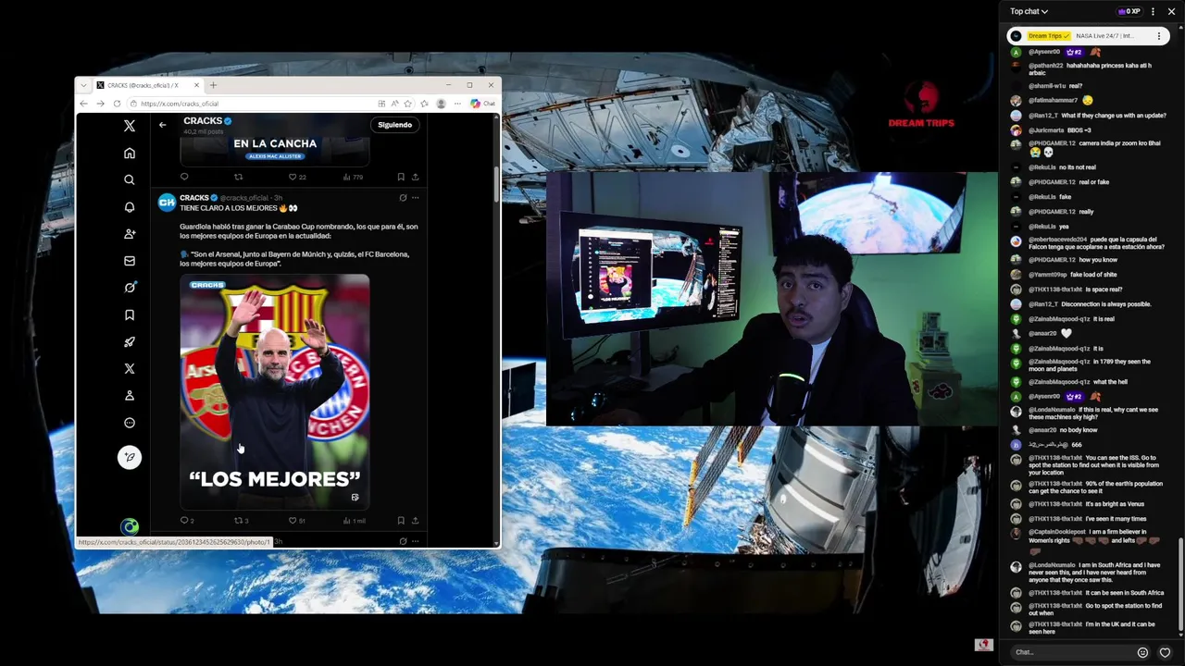Image resolution: width=1185 pixels, height=666 pixels.
Task: Toggle the Siguiendo follow button
Action: pyautogui.click(x=394, y=125)
